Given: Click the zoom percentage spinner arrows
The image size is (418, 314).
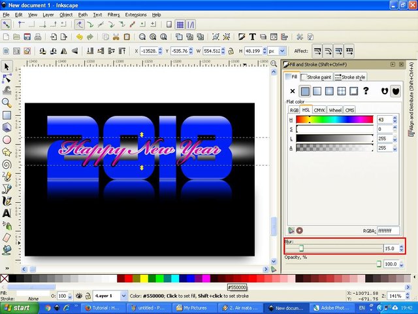Looking at the screenshot, I should pos(408,296).
